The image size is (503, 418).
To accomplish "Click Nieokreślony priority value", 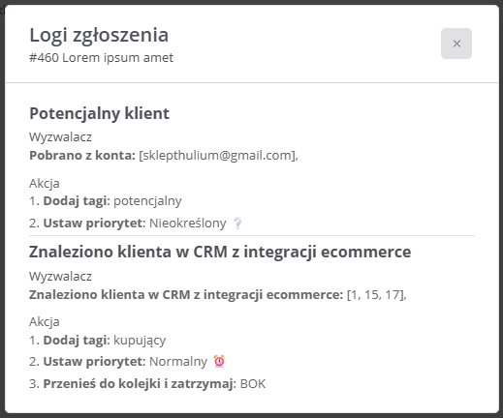I will [188, 223].
